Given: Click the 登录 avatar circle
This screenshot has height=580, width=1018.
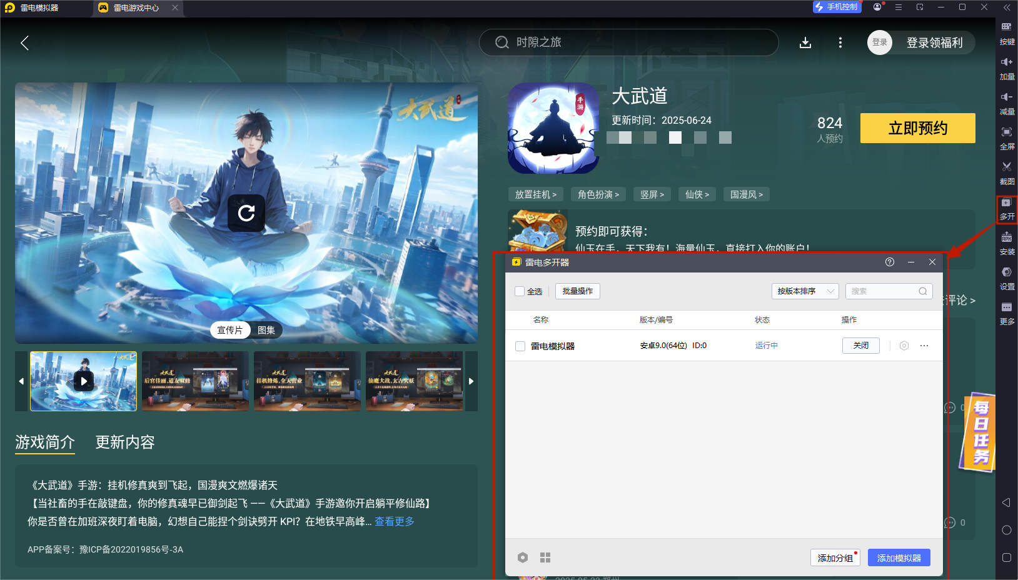Looking at the screenshot, I should [x=880, y=42].
